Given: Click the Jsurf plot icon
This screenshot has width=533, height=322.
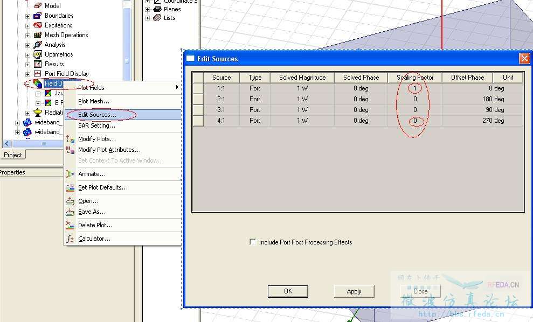Looking at the screenshot, I should (49, 93).
